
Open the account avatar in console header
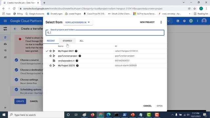coord(204,21)
